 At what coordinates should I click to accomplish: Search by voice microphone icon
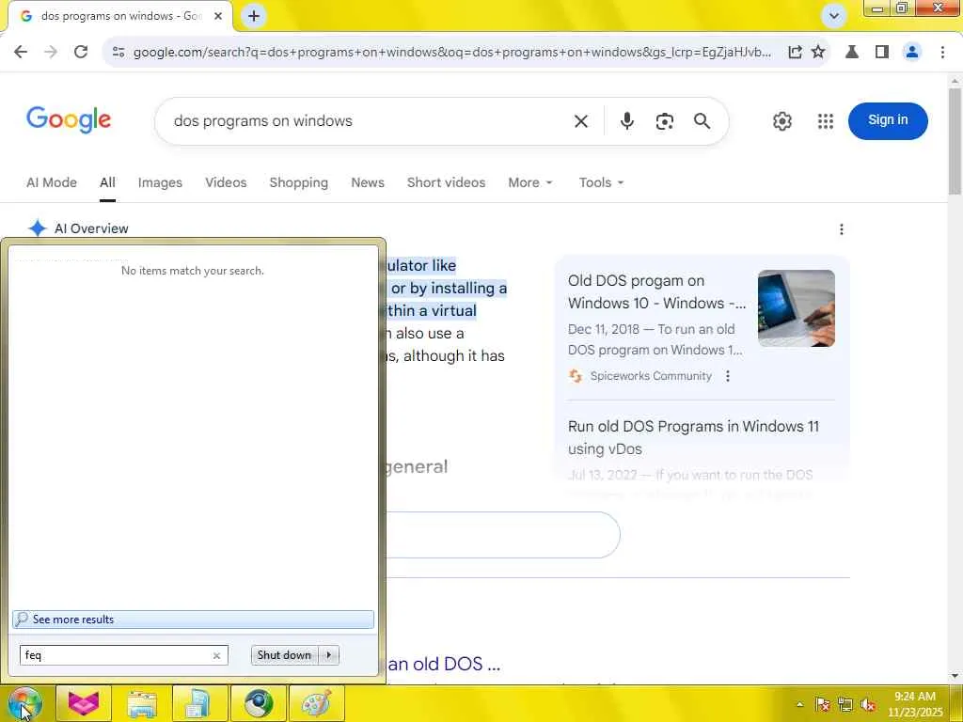pyautogui.click(x=626, y=121)
